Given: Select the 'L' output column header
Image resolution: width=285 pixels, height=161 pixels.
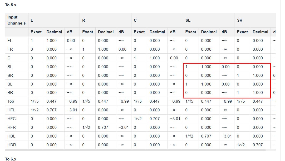Looking at the screenshot, I should click(x=32, y=20).
